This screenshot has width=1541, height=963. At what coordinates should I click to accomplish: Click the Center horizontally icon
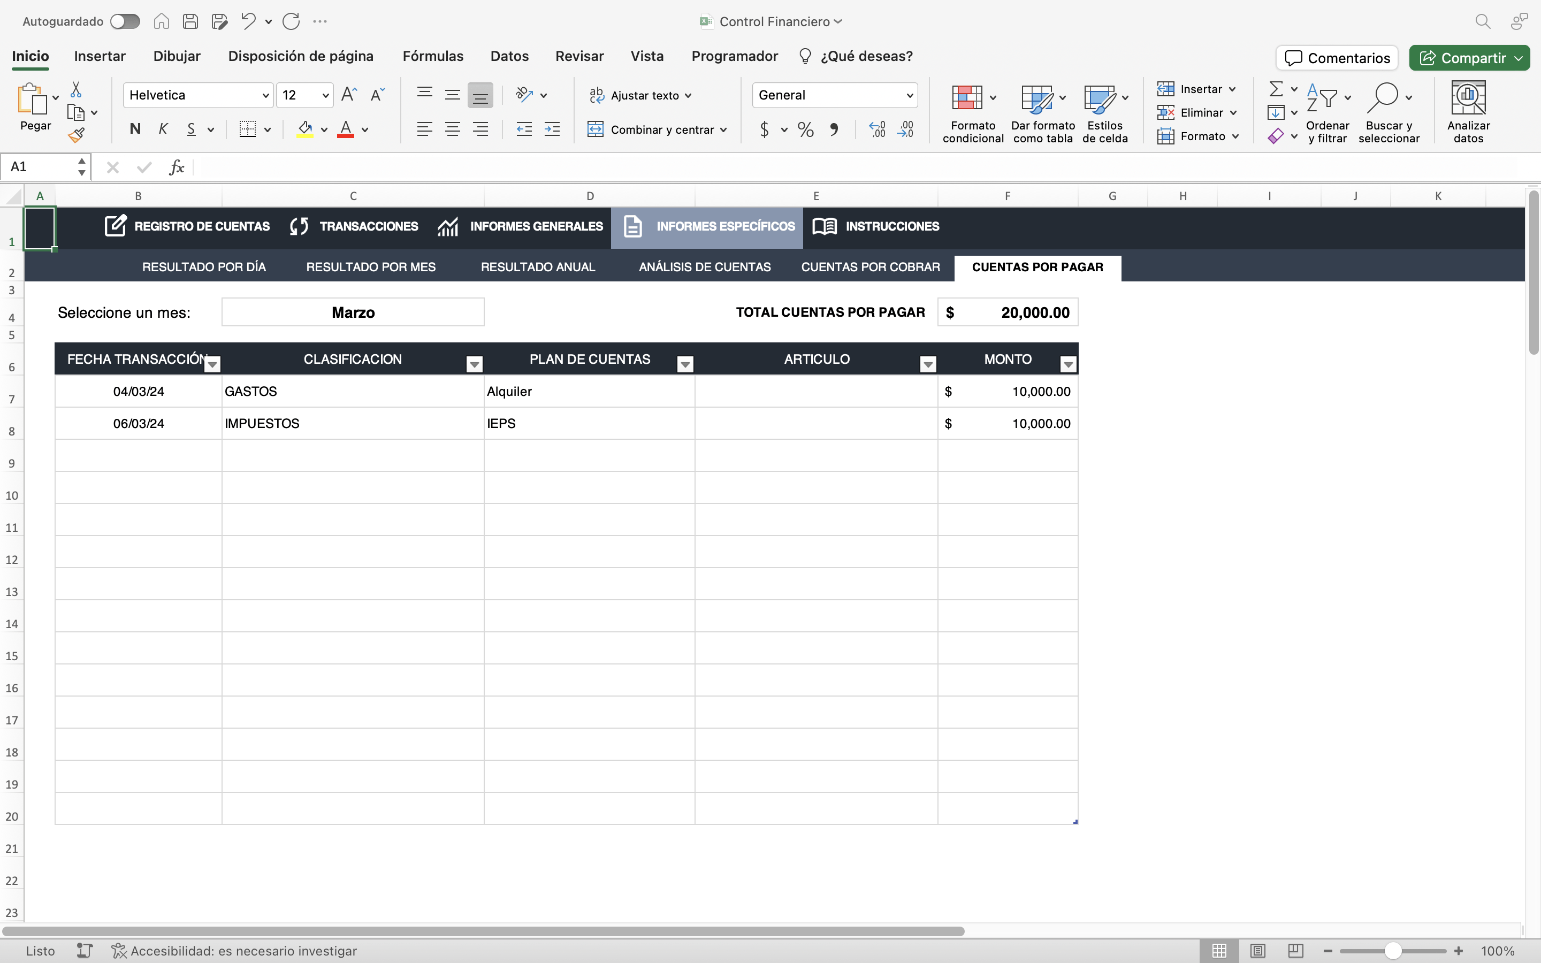click(452, 129)
